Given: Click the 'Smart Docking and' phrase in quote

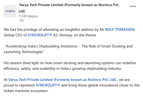Looking at the screenshot, I should (x=117, y=46).
